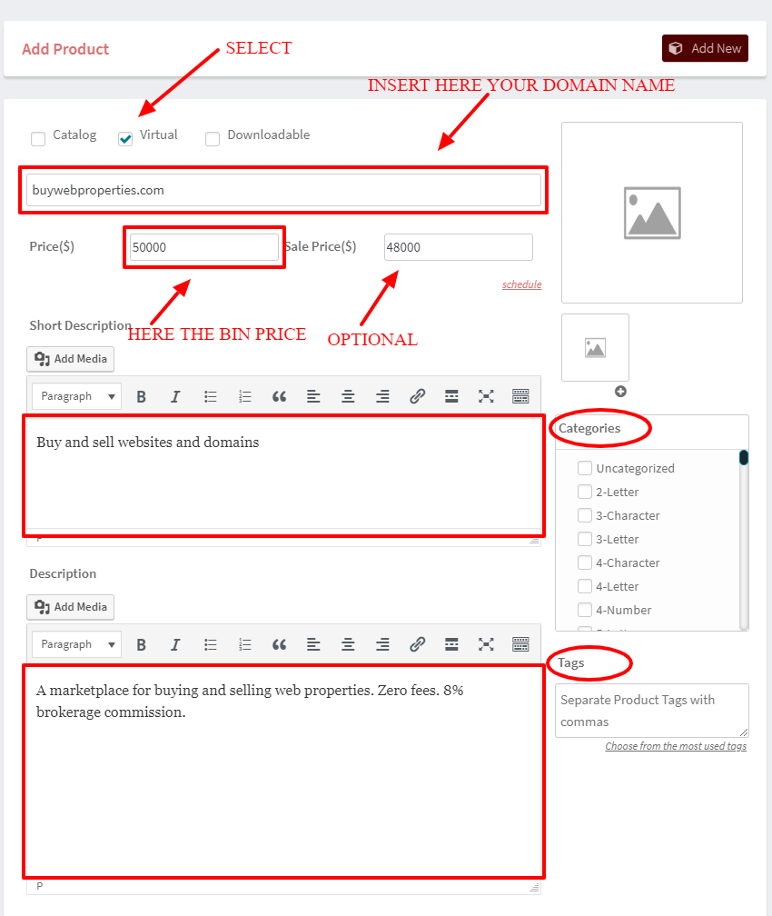
Task: Click the main product image placeholder
Action: [x=652, y=213]
